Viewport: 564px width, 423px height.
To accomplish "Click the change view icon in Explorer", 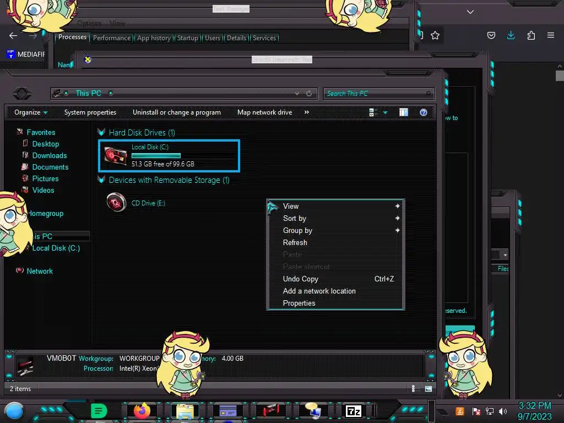I will click(373, 112).
